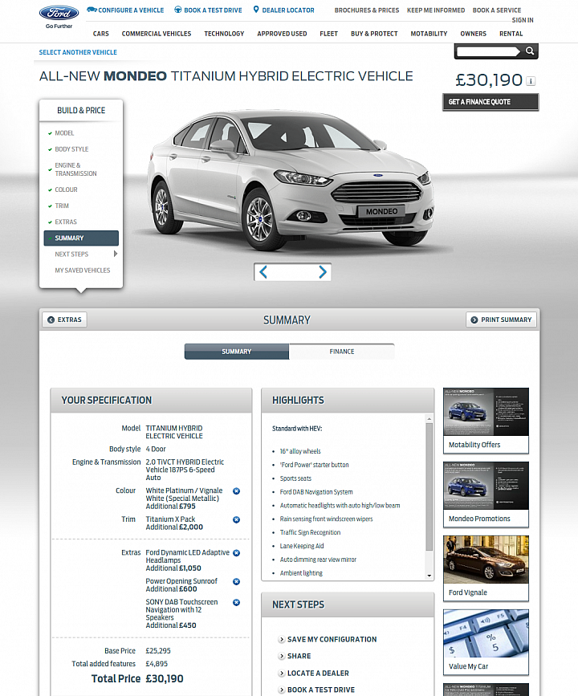Image resolution: width=578 pixels, height=696 pixels.
Task: Open Buy & Protect menu
Action: 374,34
